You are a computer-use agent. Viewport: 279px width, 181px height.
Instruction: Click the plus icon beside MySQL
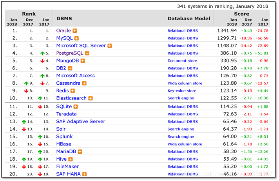pyautogui.click(x=76, y=38)
